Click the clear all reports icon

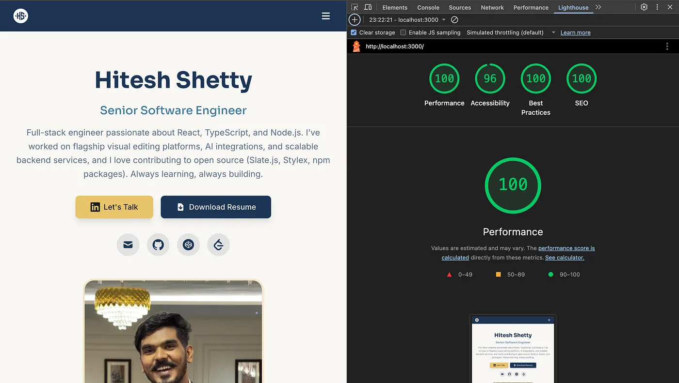pyautogui.click(x=454, y=20)
